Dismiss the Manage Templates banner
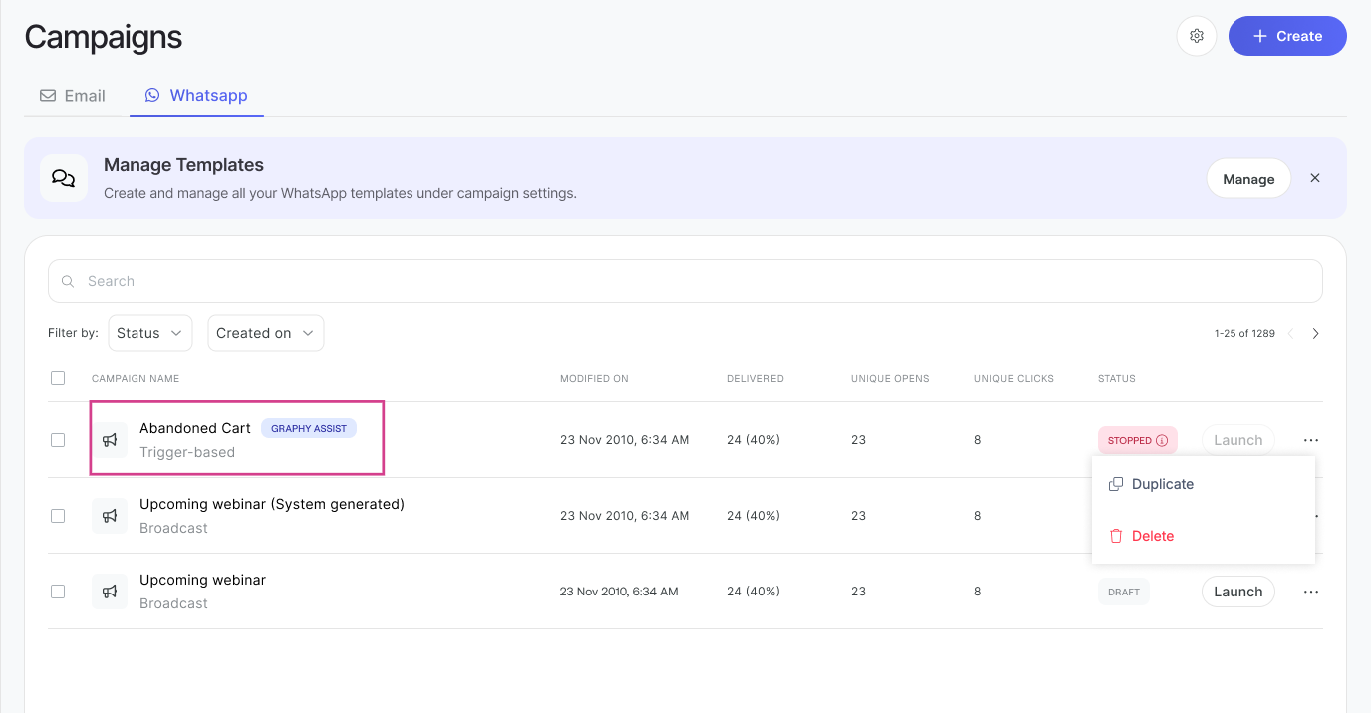This screenshot has height=713, width=1371. 1315,178
